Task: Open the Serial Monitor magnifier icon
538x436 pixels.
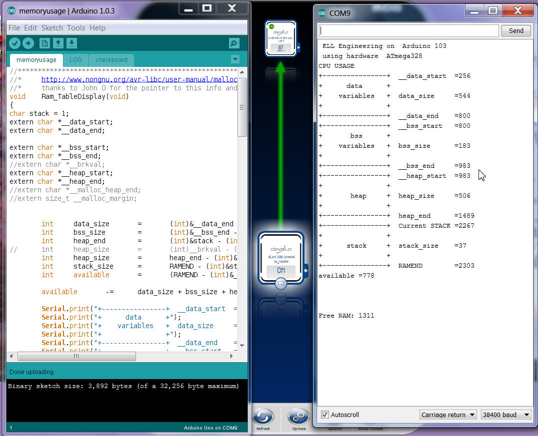Action: 234,43
